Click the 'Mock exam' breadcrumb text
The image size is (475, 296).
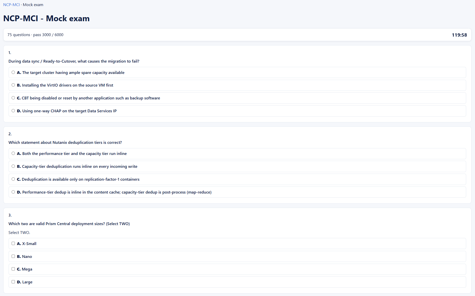[33, 5]
